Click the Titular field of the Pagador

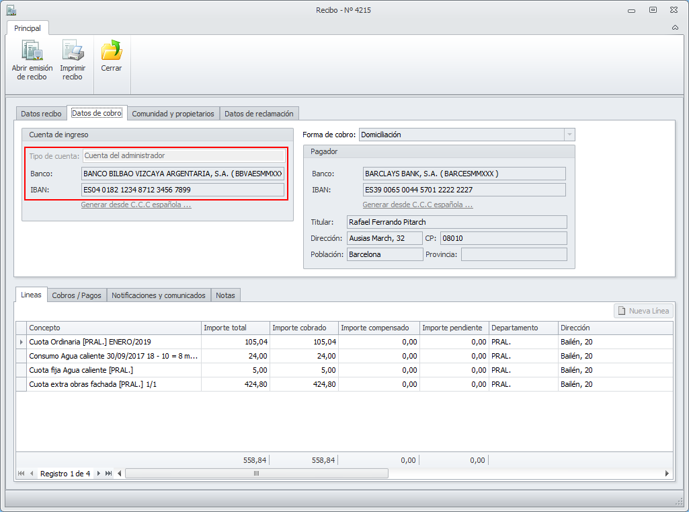456,222
